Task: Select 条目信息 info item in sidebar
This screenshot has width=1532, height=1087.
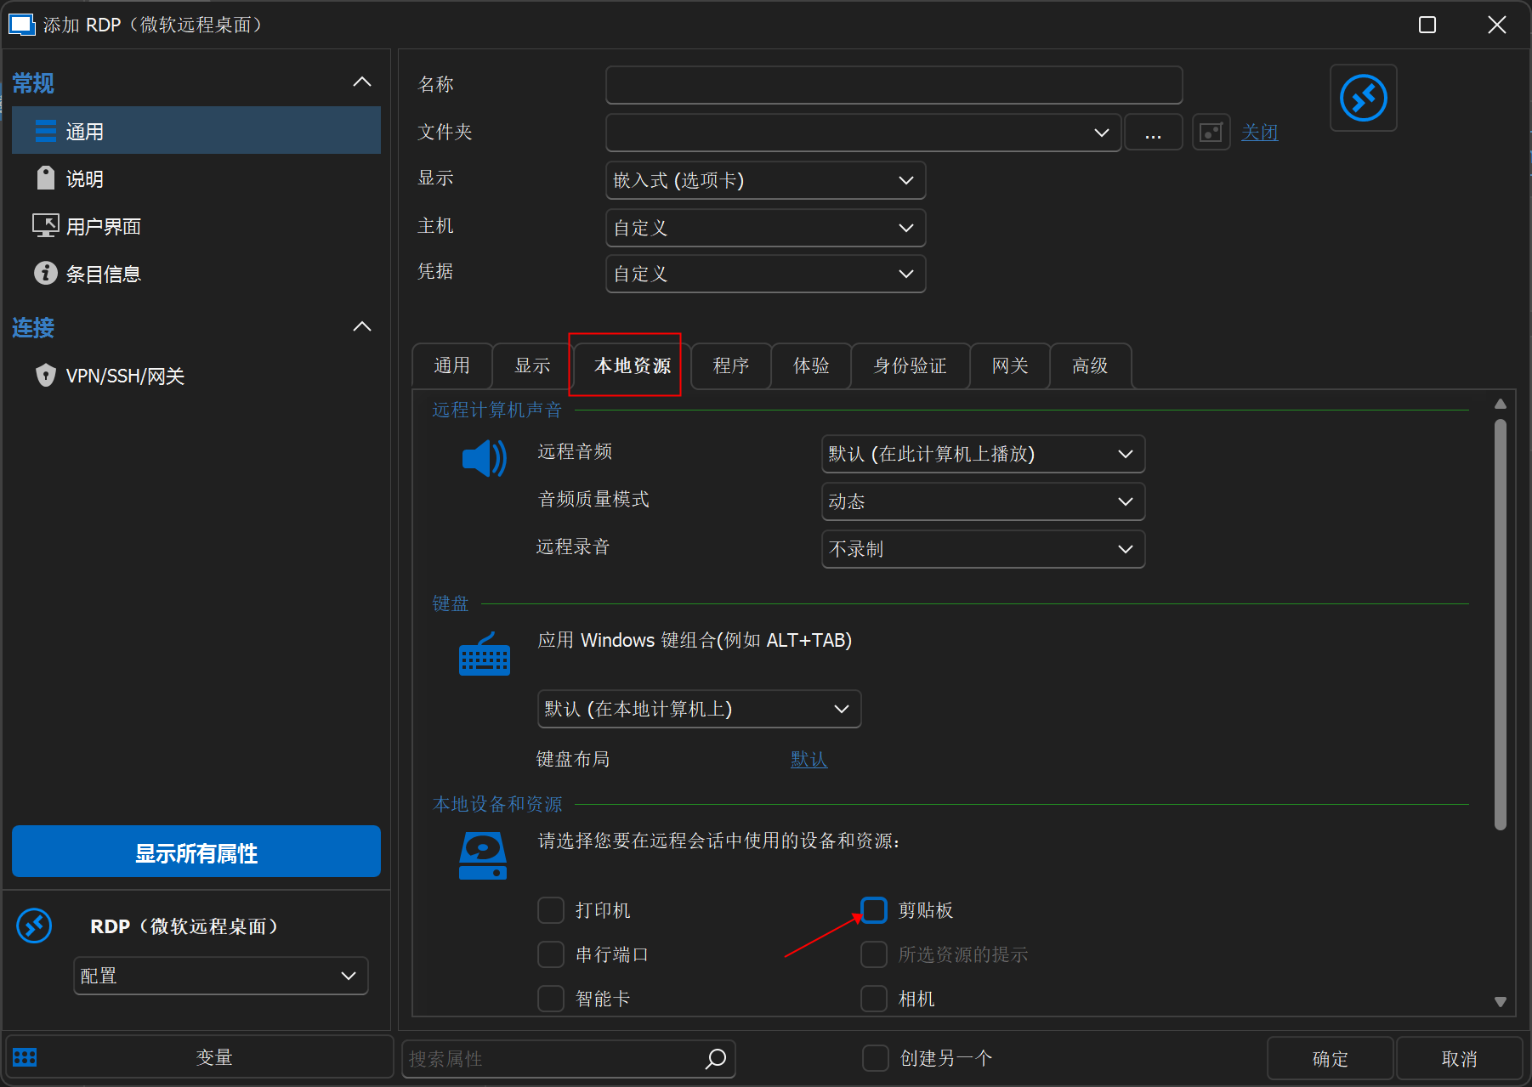Action: click(103, 275)
